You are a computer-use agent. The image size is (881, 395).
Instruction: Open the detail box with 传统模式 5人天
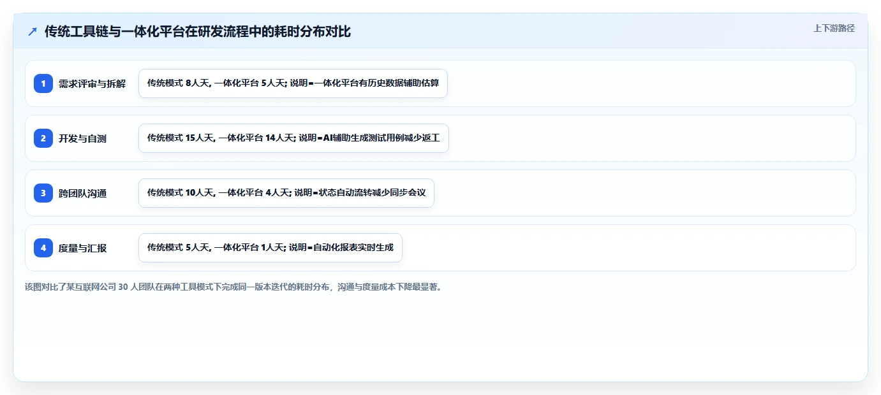(270, 248)
